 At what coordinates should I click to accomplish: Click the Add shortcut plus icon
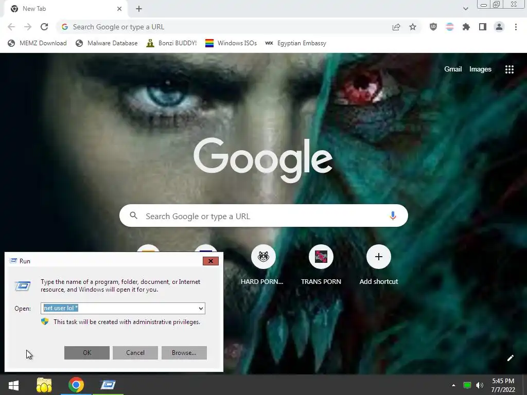click(x=378, y=257)
